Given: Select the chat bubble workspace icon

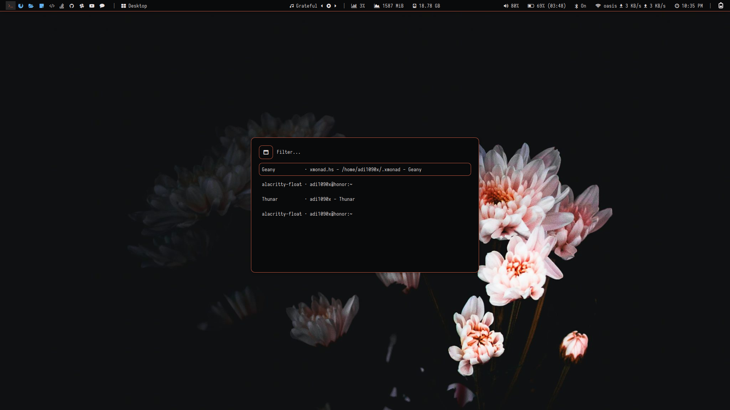Looking at the screenshot, I should click(x=102, y=6).
